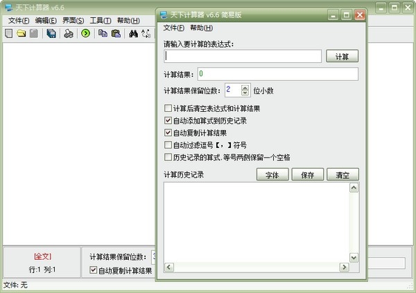The height and width of the screenshot is (293, 416).
Task: Open the 工具(T) menu
Action: pos(101,21)
